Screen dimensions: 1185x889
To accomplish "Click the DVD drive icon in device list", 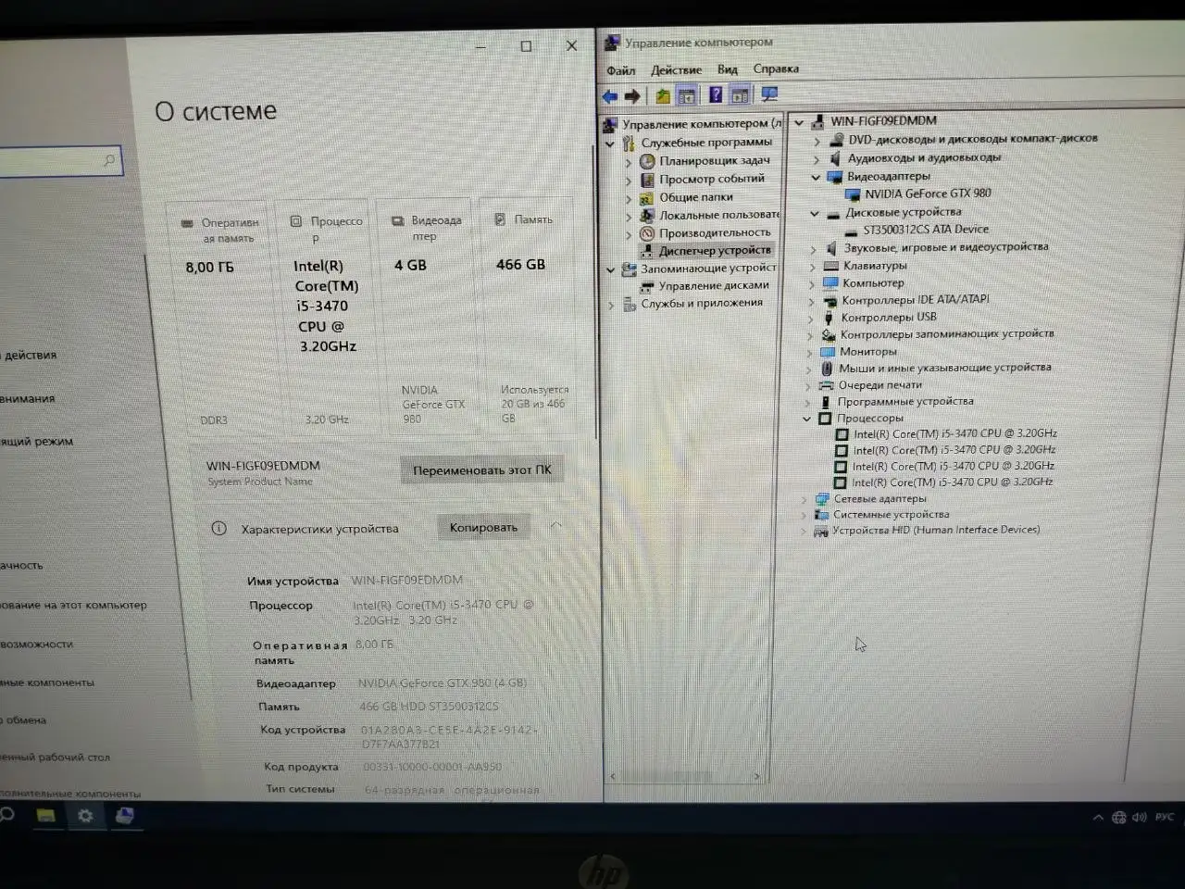I will [836, 139].
